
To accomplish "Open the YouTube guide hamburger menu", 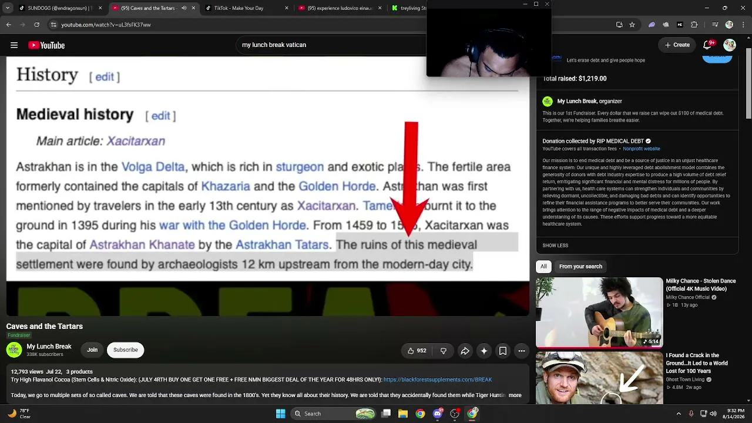I will pyautogui.click(x=14, y=45).
